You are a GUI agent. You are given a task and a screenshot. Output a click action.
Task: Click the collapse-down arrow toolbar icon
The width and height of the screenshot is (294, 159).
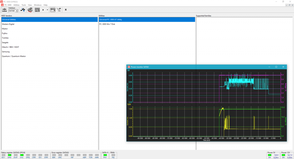pyautogui.click(x=66, y=10)
